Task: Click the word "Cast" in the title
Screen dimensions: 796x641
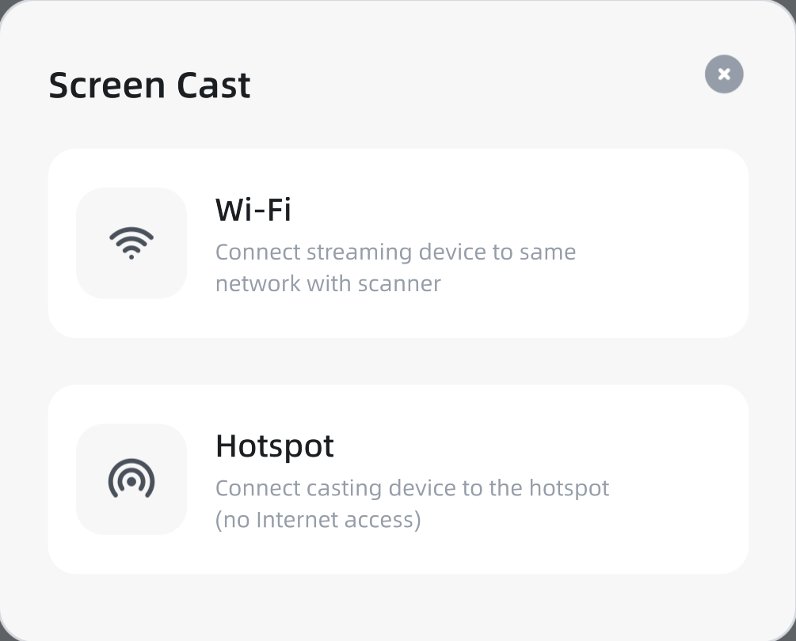Action: tap(214, 85)
